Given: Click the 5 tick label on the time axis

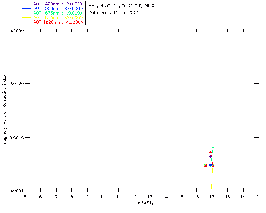Looking at the screenshot, I should 25,196.
